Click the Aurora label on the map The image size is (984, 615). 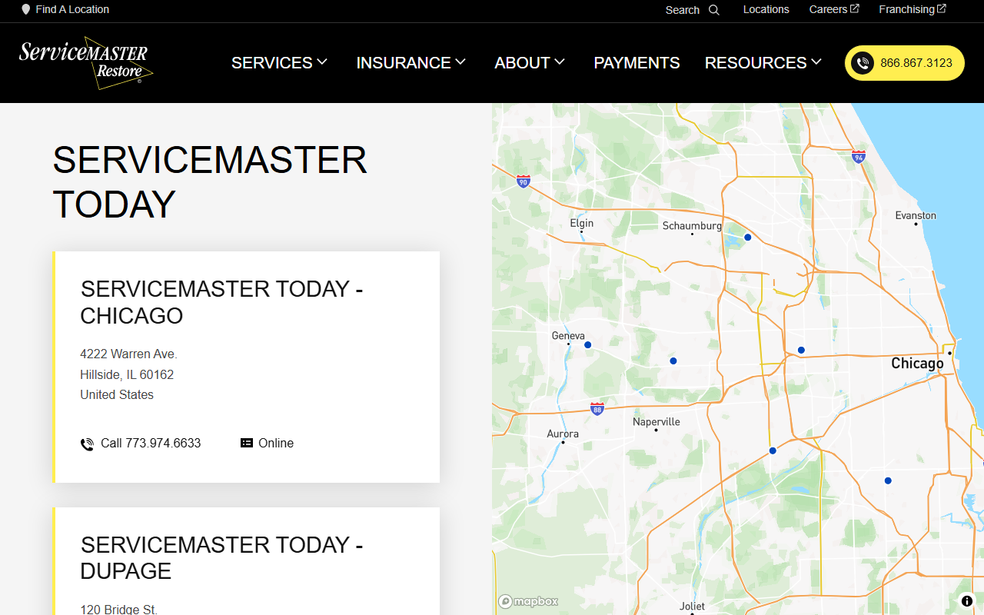tap(563, 434)
